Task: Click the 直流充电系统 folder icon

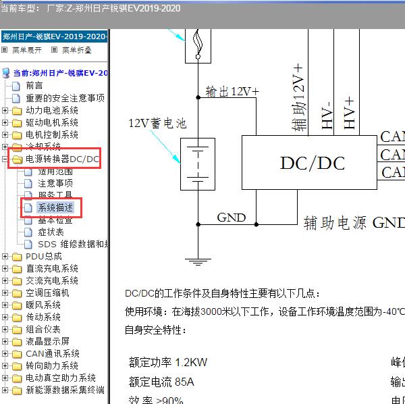Action: click(17, 269)
